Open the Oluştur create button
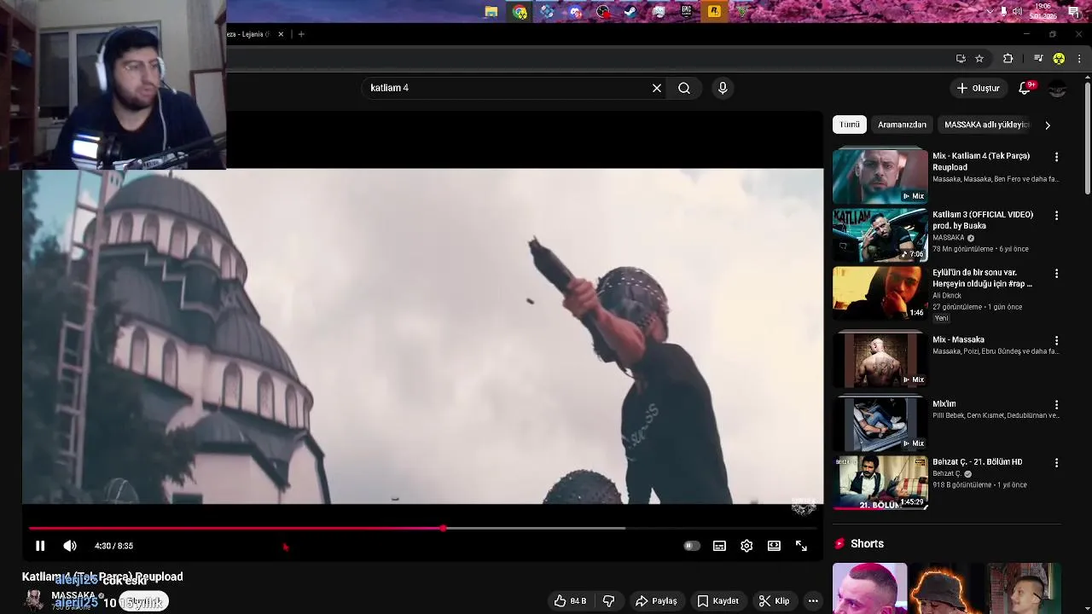 point(978,88)
